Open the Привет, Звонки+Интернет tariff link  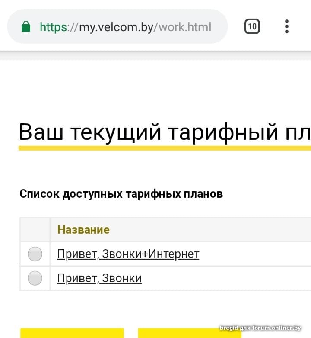click(128, 254)
